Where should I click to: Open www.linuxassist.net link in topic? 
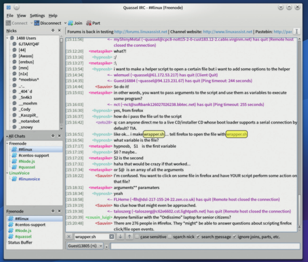(x=228, y=31)
